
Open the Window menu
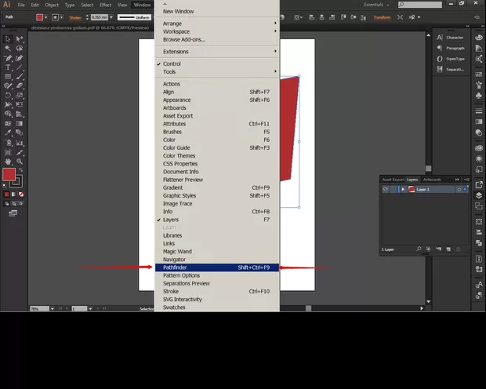[x=142, y=5]
